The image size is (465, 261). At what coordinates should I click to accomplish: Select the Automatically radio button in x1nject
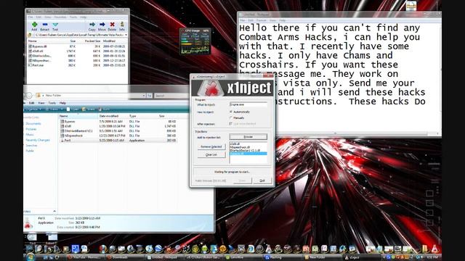pyautogui.click(x=231, y=112)
